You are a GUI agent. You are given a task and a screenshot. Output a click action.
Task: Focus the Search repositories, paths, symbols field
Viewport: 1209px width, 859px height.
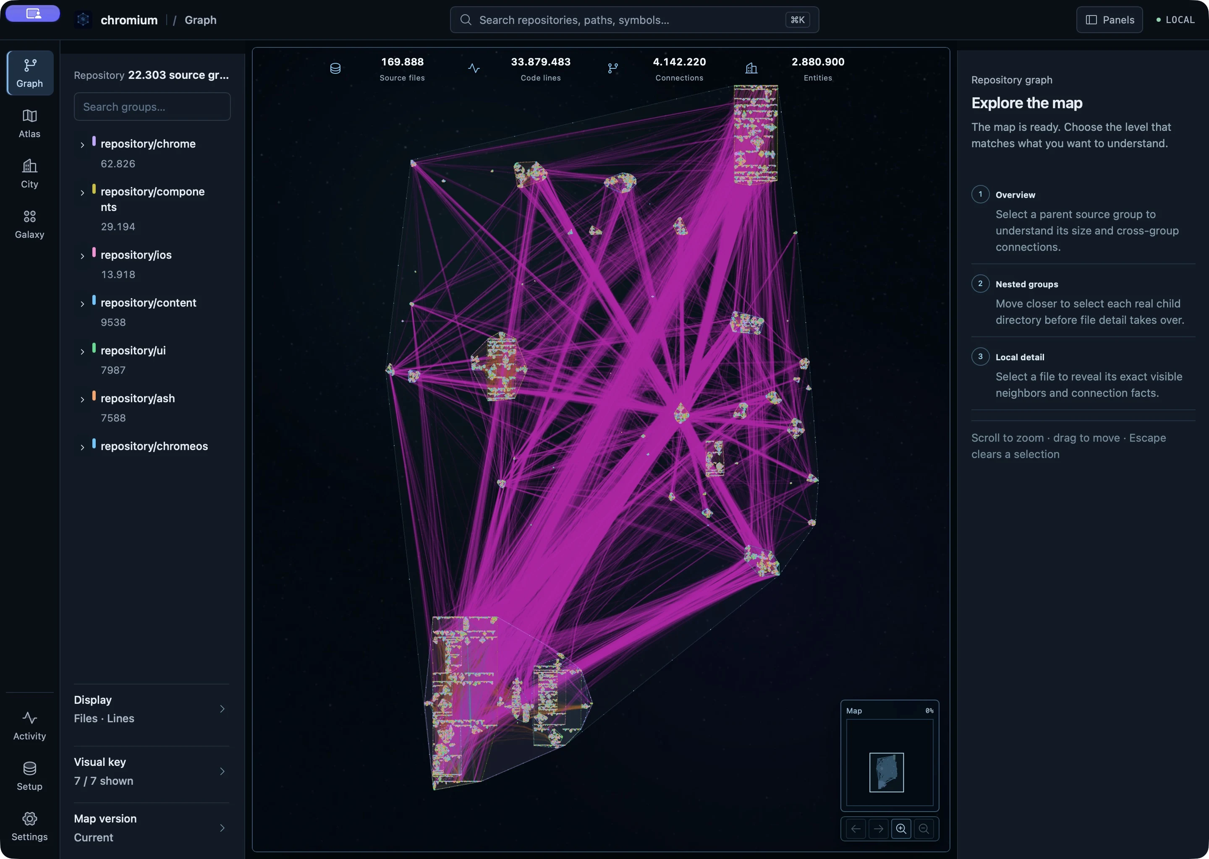click(x=634, y=20)
